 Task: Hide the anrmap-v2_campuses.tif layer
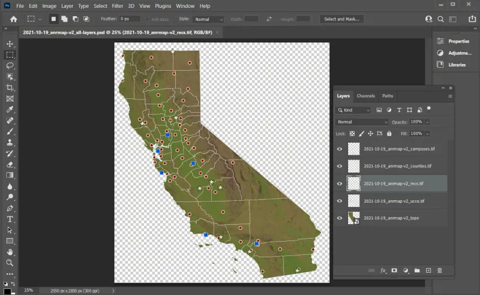340,149
